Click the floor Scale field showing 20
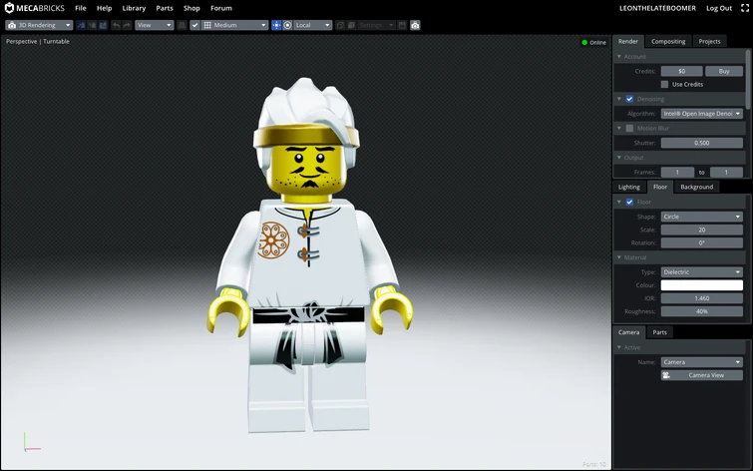The image size is (753, 471). point(701,230)
